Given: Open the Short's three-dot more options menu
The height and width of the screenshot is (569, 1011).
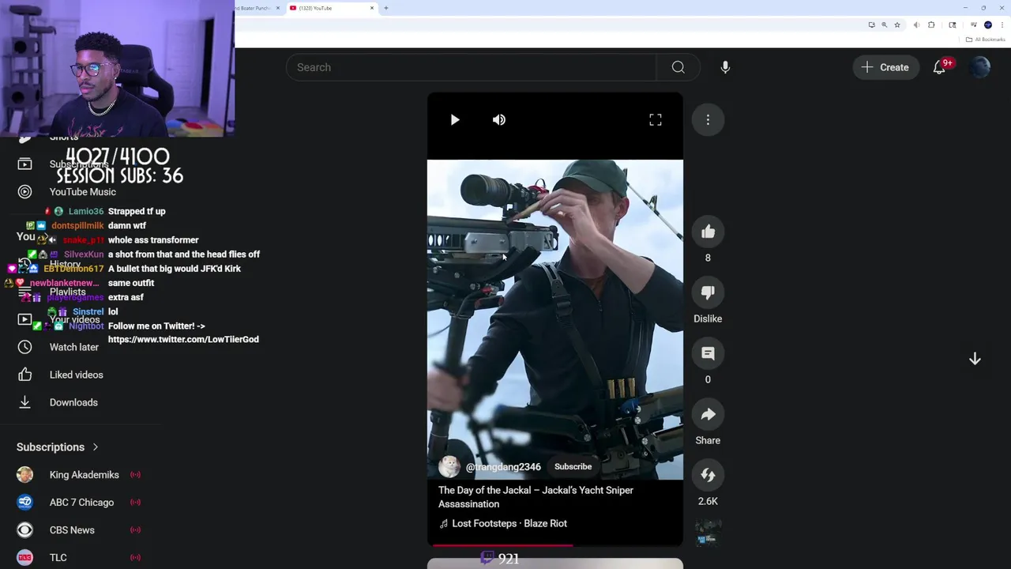Looking at the screenshot, I should tap(708, 119).
